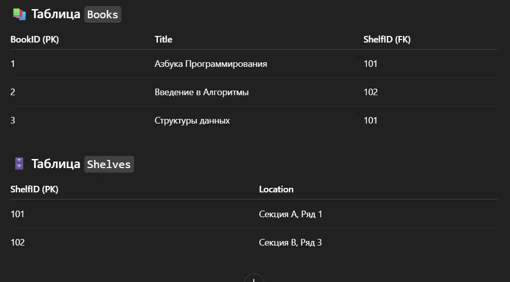Click the Location column header
The image size is (510, 282).
coord(276,189)
